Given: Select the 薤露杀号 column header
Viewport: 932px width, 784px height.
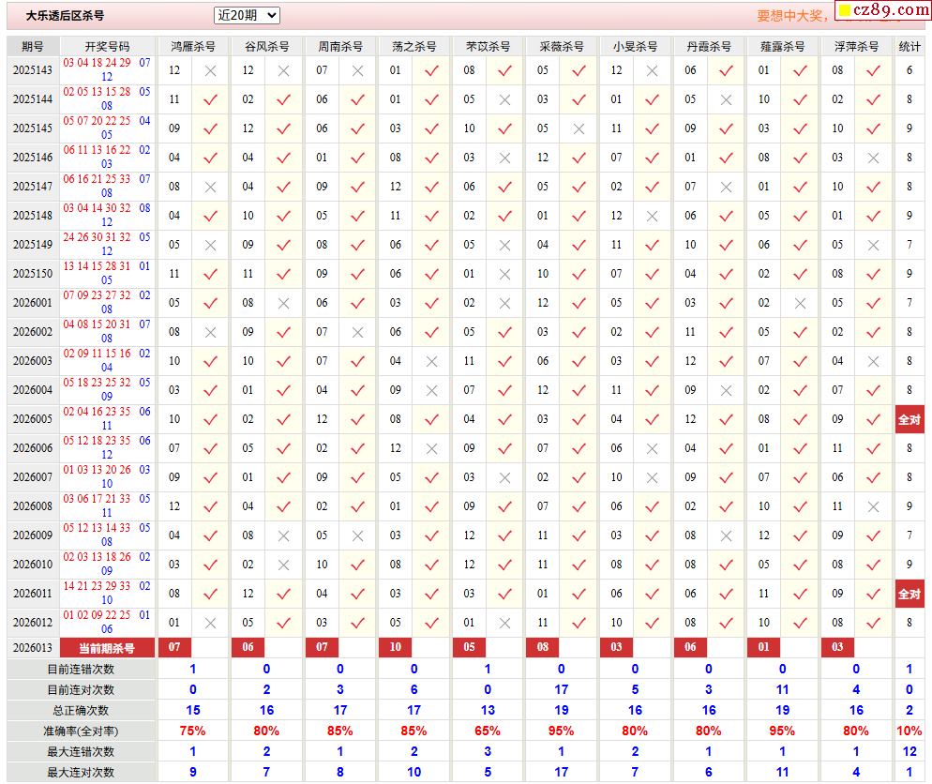Looking at the screenshot, I should 783,46.
